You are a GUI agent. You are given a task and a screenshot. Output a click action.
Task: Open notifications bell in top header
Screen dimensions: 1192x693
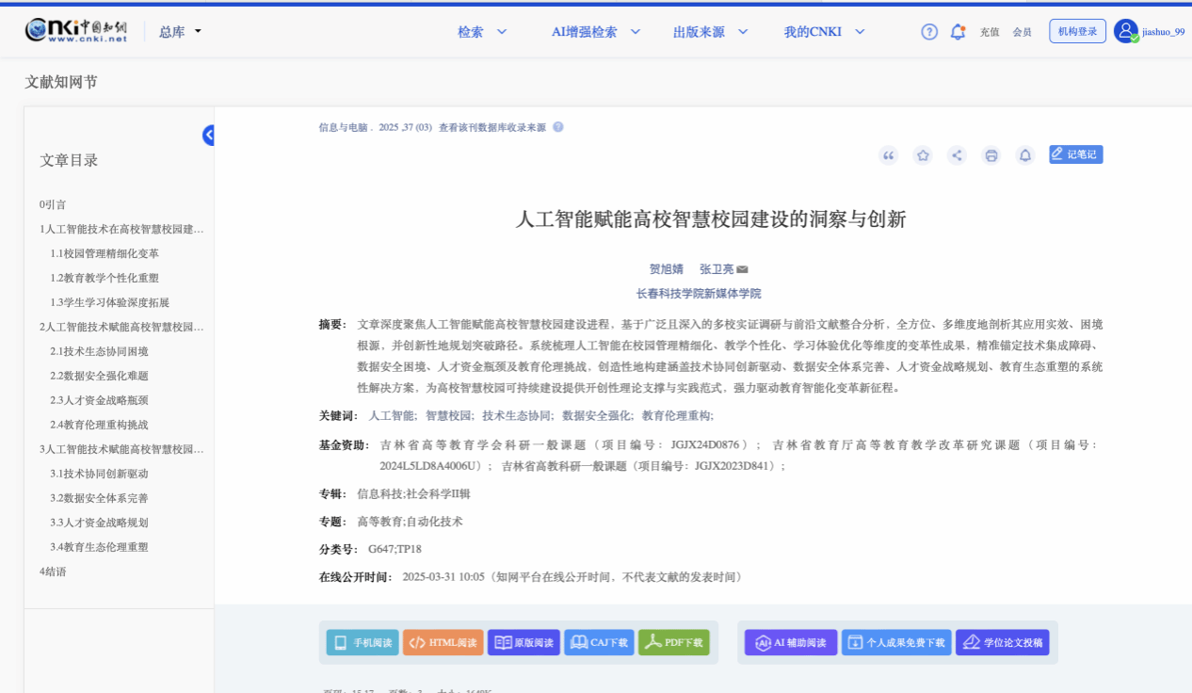pos(958,32)
